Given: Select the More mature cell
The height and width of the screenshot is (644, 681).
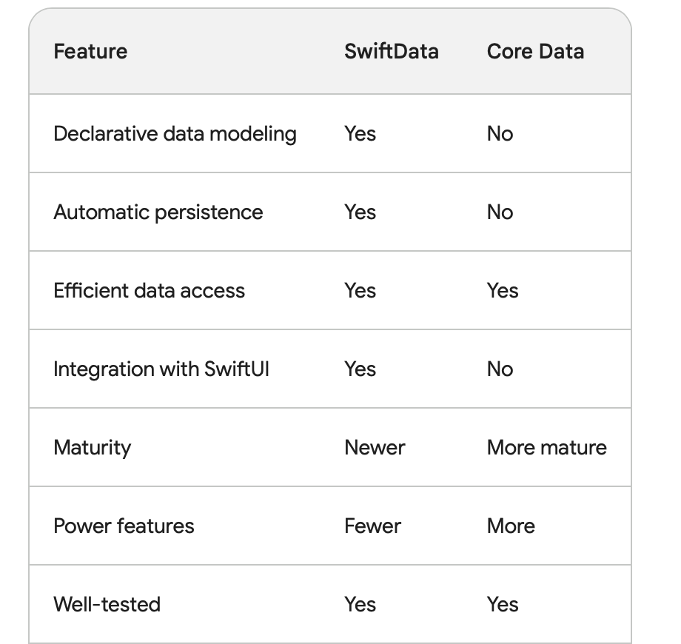Looking at the screenshot, I should pyautogui.click(x=546, y=448).
